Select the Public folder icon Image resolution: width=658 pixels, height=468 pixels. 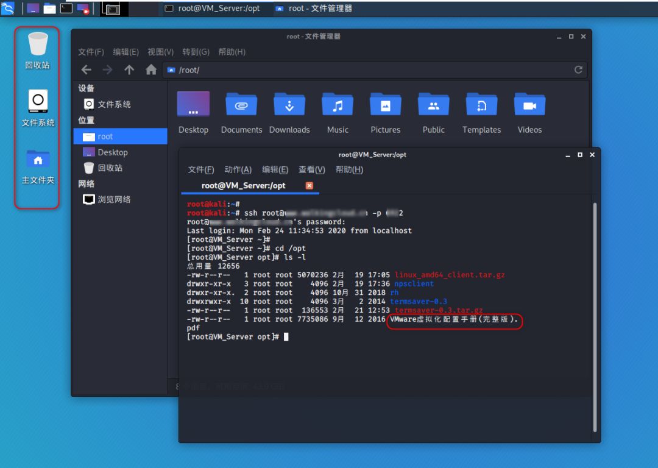click(x=434, y=113)
